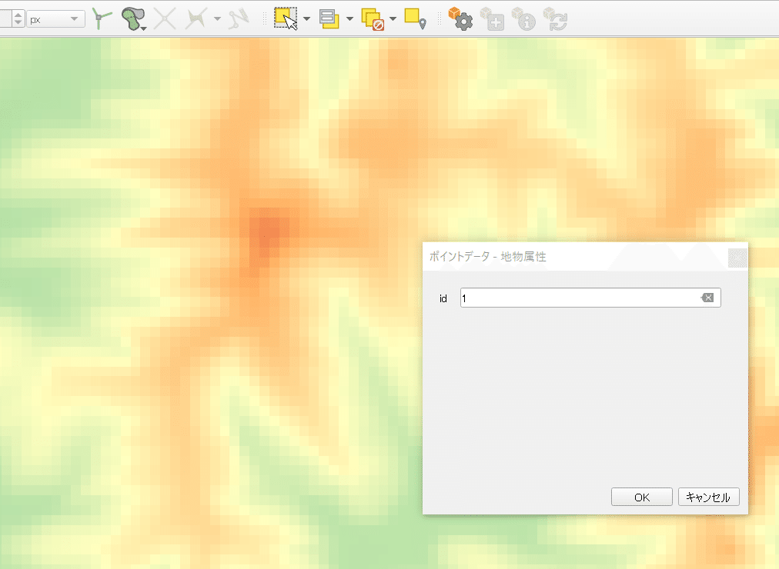The height and width of the screenshot is (569, 779).
Task: Click the キャンセル button
Action: [x=708, y=497]
